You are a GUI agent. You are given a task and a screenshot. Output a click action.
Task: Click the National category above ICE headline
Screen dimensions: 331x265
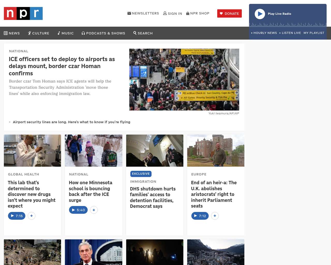point(19,51)
